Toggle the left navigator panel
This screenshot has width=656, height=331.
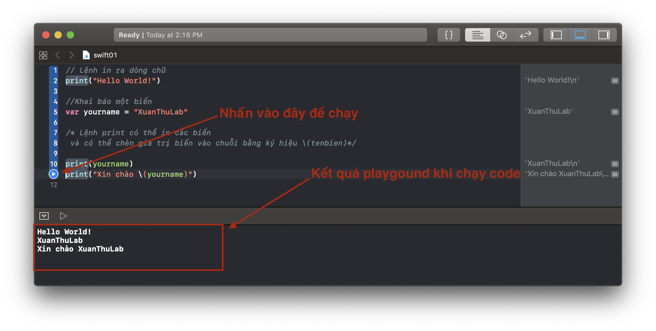click(556, 35)
